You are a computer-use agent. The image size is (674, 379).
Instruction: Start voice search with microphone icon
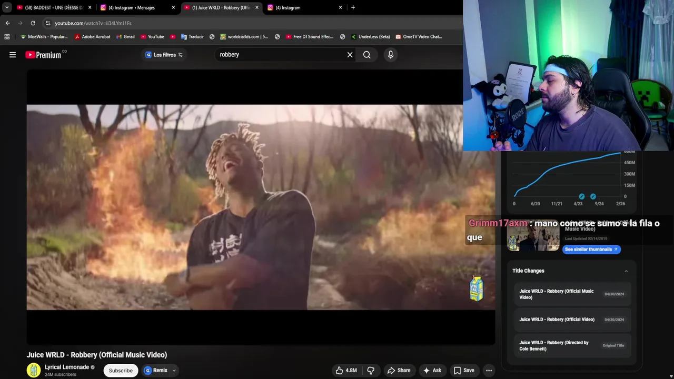390,55
